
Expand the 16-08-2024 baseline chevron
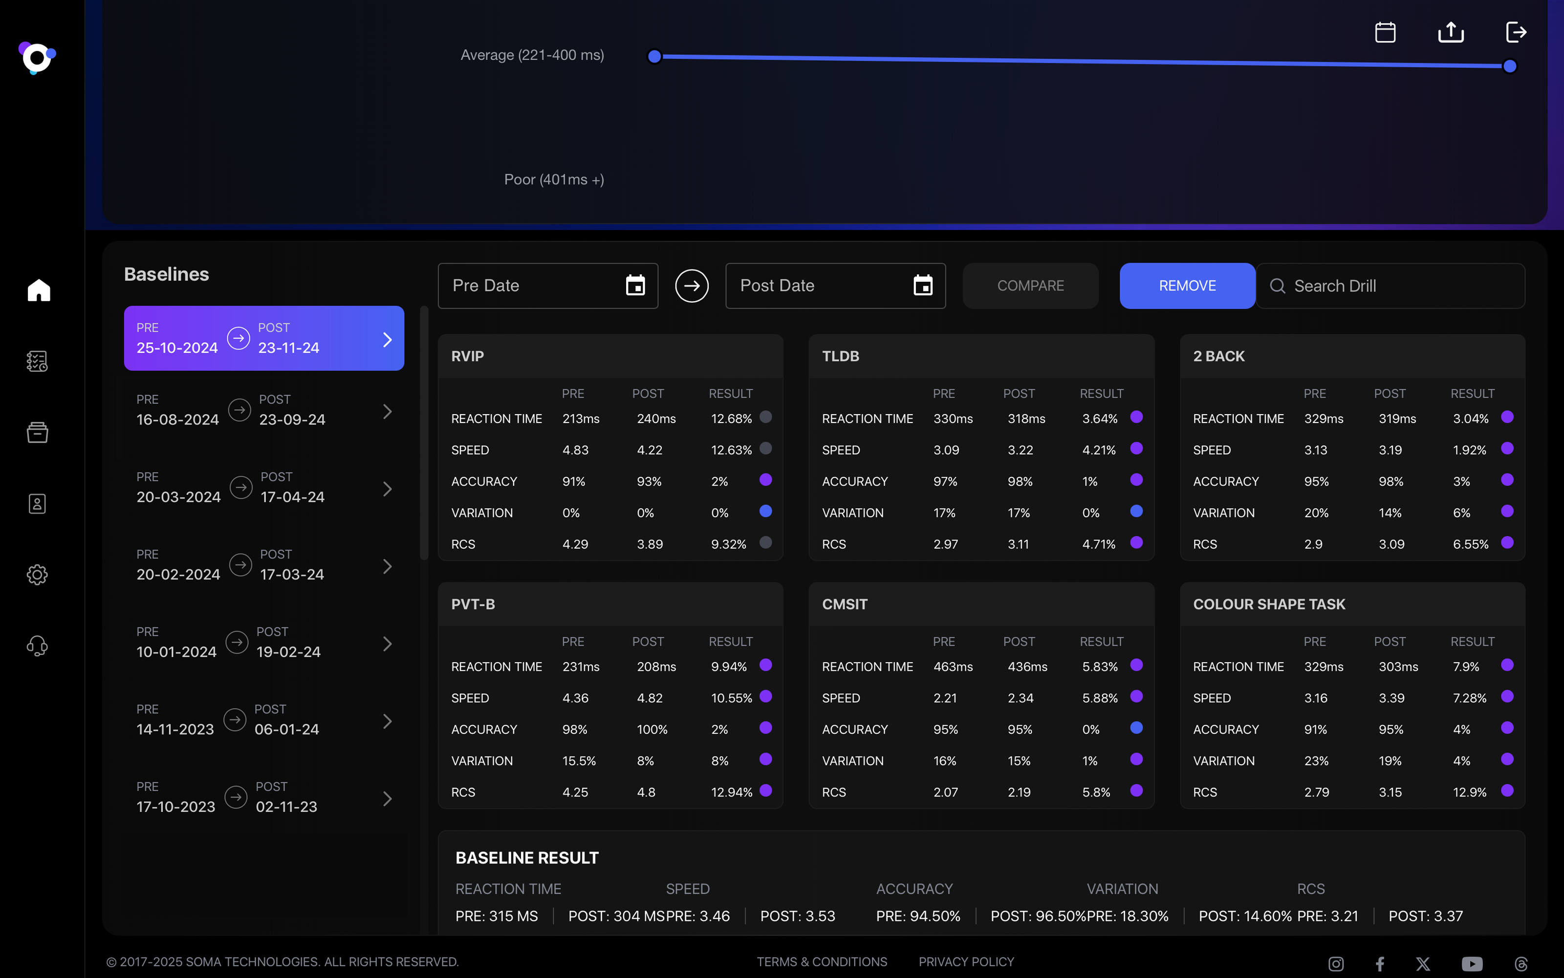click(387, 411)
